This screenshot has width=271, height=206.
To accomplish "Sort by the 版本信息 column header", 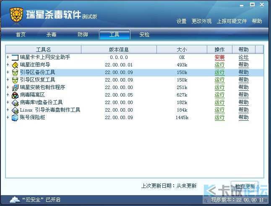I will (x=119, y=50).
